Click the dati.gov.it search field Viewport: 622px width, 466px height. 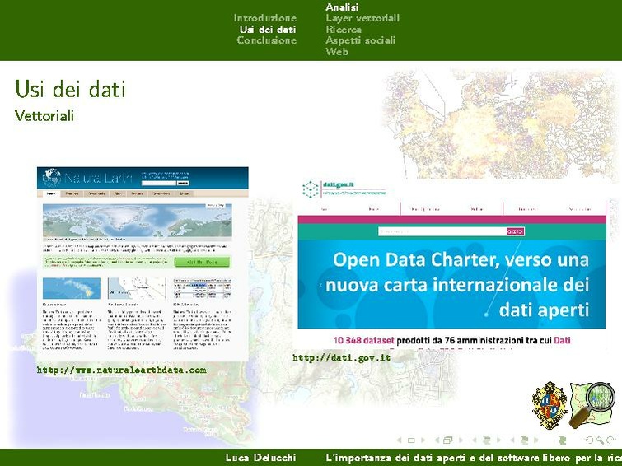(442, 231)
